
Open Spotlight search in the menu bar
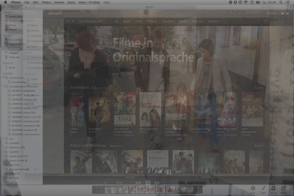tap(281, 2)
